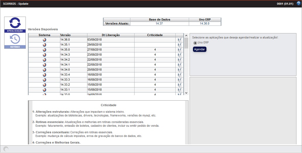Click checkmark icon for version 14.33.2
Image resolution: width=302 pixels, height=153 pixels.
point(179,85)
